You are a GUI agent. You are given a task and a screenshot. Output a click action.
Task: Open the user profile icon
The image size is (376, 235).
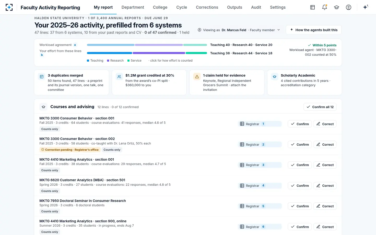pyautogui.click(x=349, y=7)
